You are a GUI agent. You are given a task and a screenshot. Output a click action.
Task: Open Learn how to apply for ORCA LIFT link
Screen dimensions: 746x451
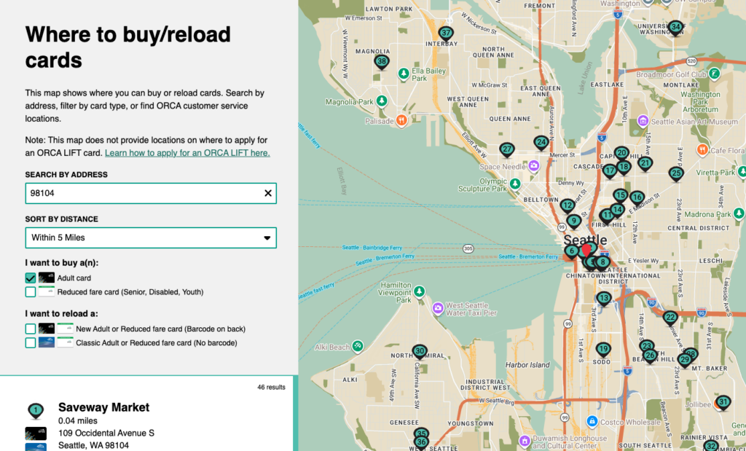pyautogui.click(x=187, y=153)
